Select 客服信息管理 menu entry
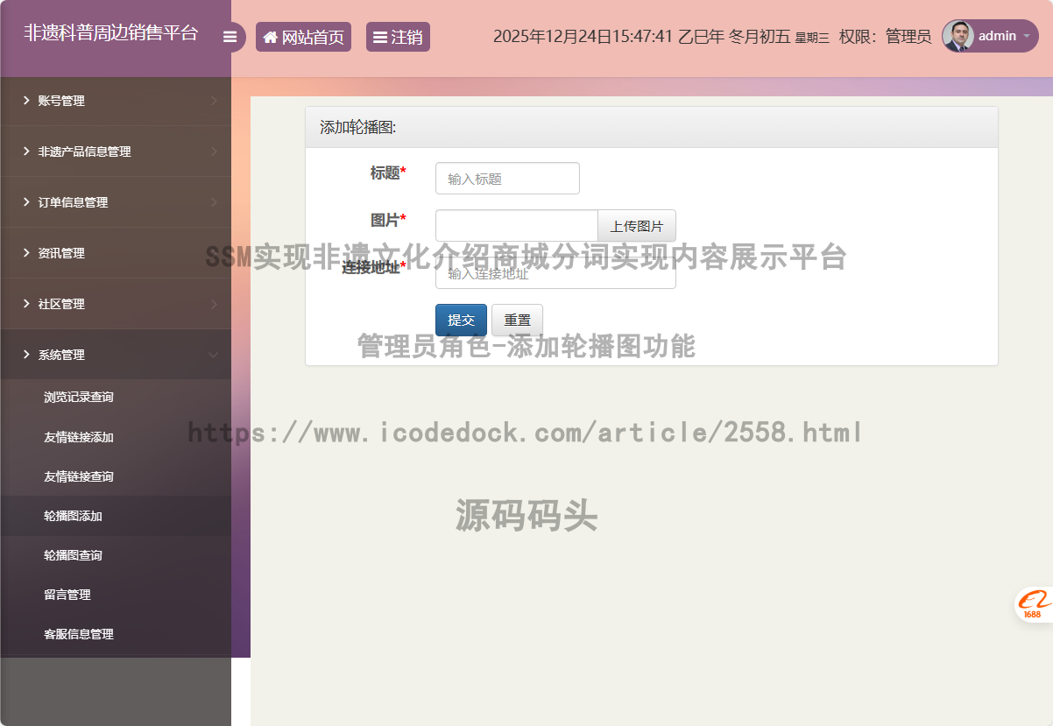Image resolution: width=1053 pixels, height=726 pixels. click(x=78, y=633)
